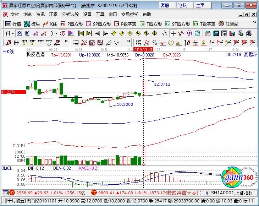Select the zigzag wave line tool
This screenshot has width=259, height=206.
[117, 43]
